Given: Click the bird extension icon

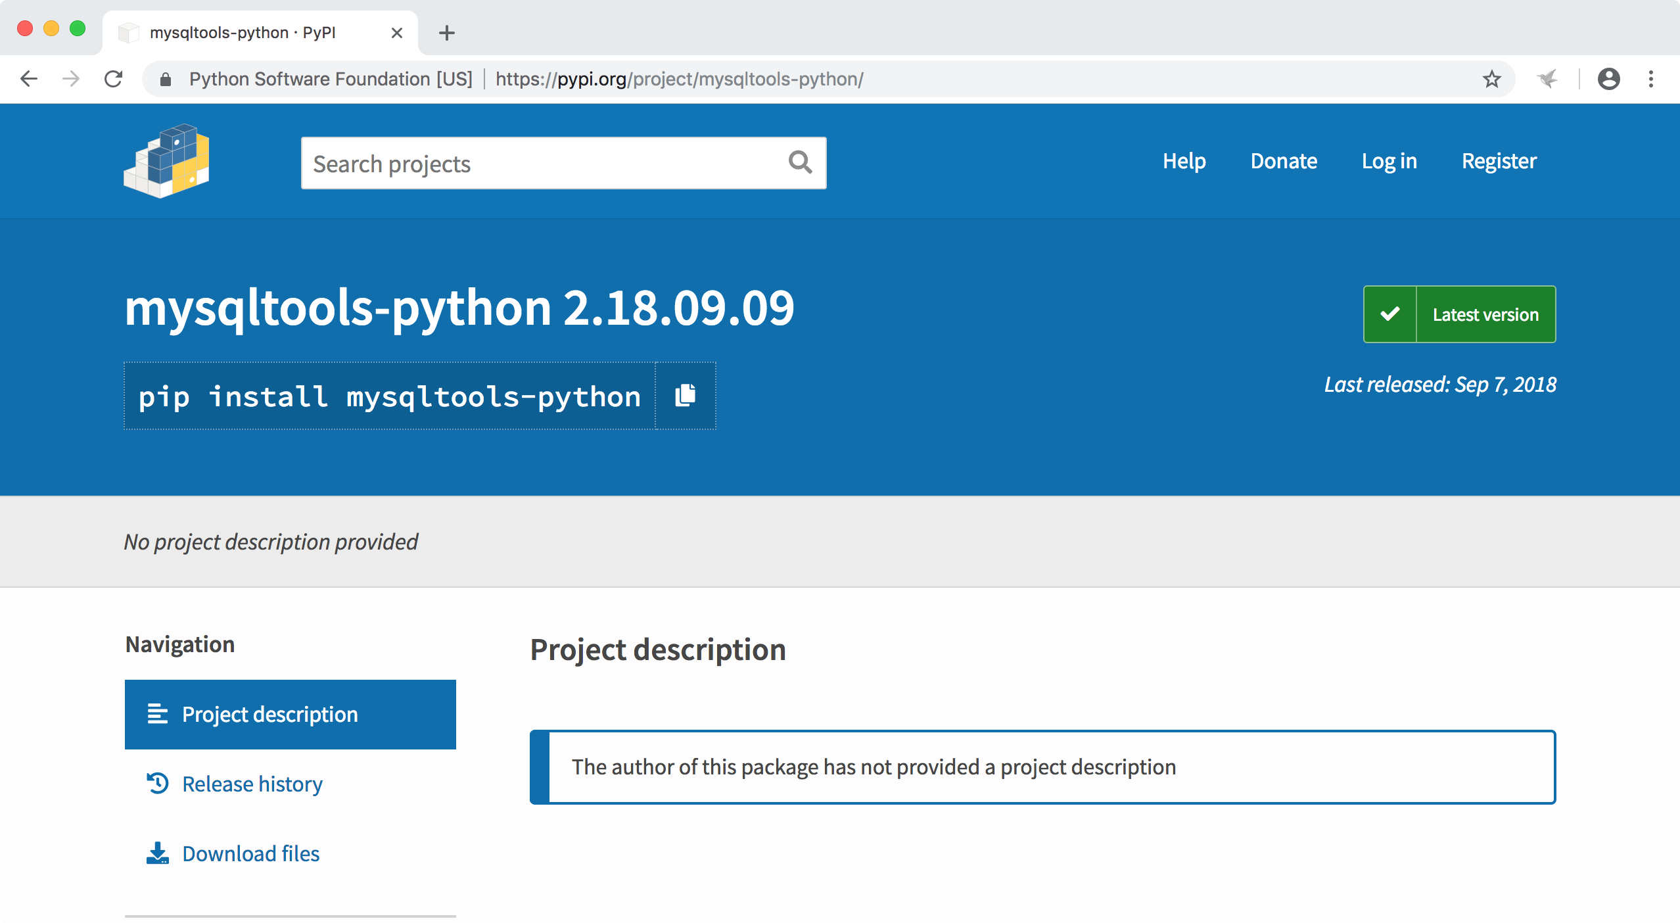Looking at the screenshot, I should tap(1548, 79).
